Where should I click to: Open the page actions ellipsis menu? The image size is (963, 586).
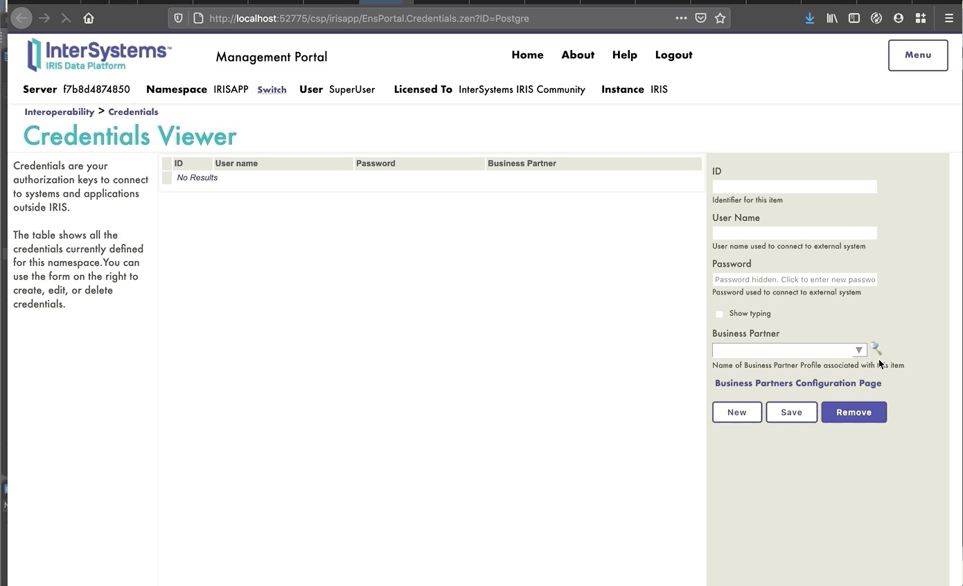(681, 19)
